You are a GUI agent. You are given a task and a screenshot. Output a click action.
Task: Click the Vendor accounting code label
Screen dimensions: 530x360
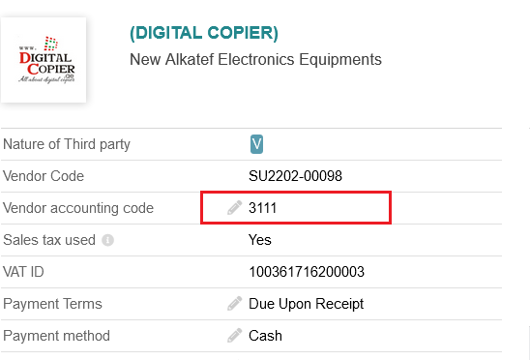(x=78, y=208)
